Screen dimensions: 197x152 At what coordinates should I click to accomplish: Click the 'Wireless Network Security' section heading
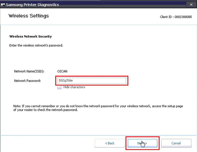pos(31,36)
